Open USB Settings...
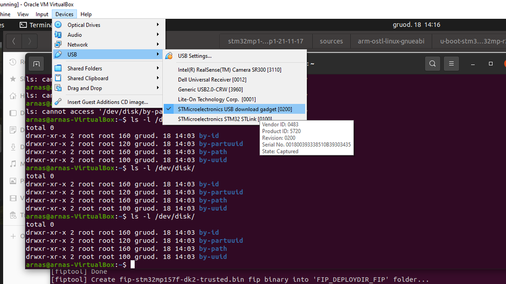The height and width of the screenshot is (284, 506). pyautogui.click(x=235, y=56)
